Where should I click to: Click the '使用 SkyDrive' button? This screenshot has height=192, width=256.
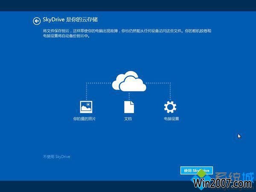[x=197, y=171]
